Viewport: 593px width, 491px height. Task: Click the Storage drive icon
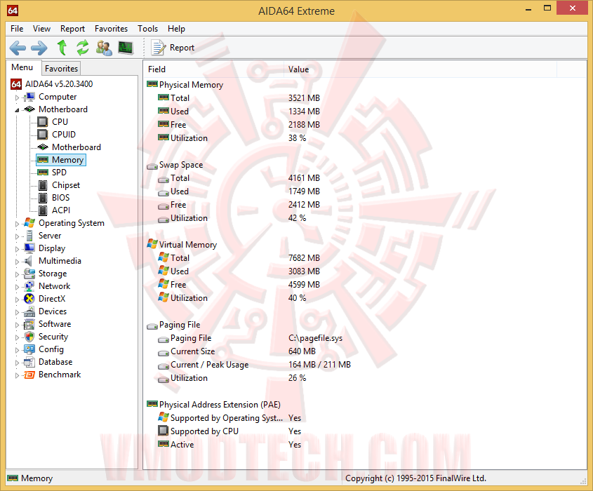click(x=29, y=274)
